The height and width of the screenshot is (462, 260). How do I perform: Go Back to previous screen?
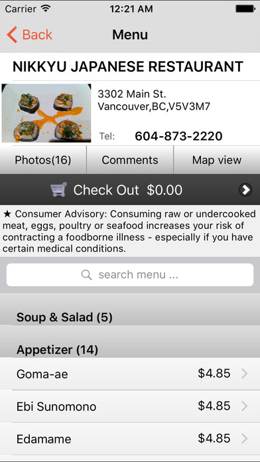pos(29,35)
